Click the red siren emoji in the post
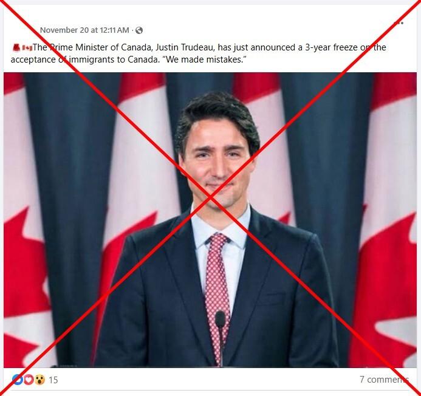The image size is (421, 396). pyautogui.click(x=16, y=47)
